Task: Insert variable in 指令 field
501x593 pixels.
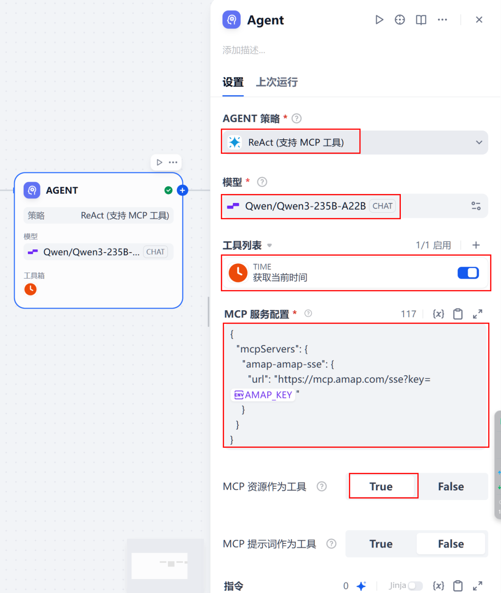Action: point(438,586)
